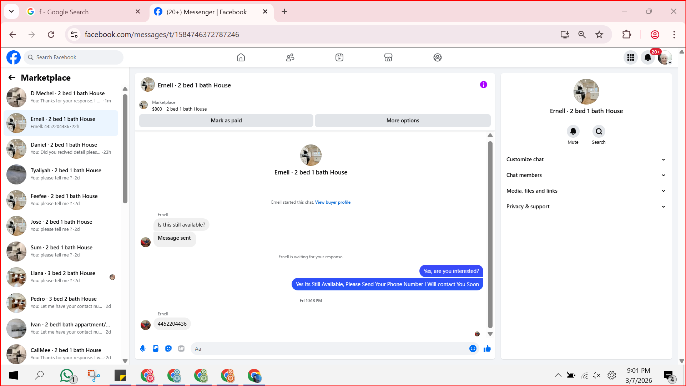Open Chrome three-dot menu
Viewport: 686px width, 386px height.
(674, 35)
